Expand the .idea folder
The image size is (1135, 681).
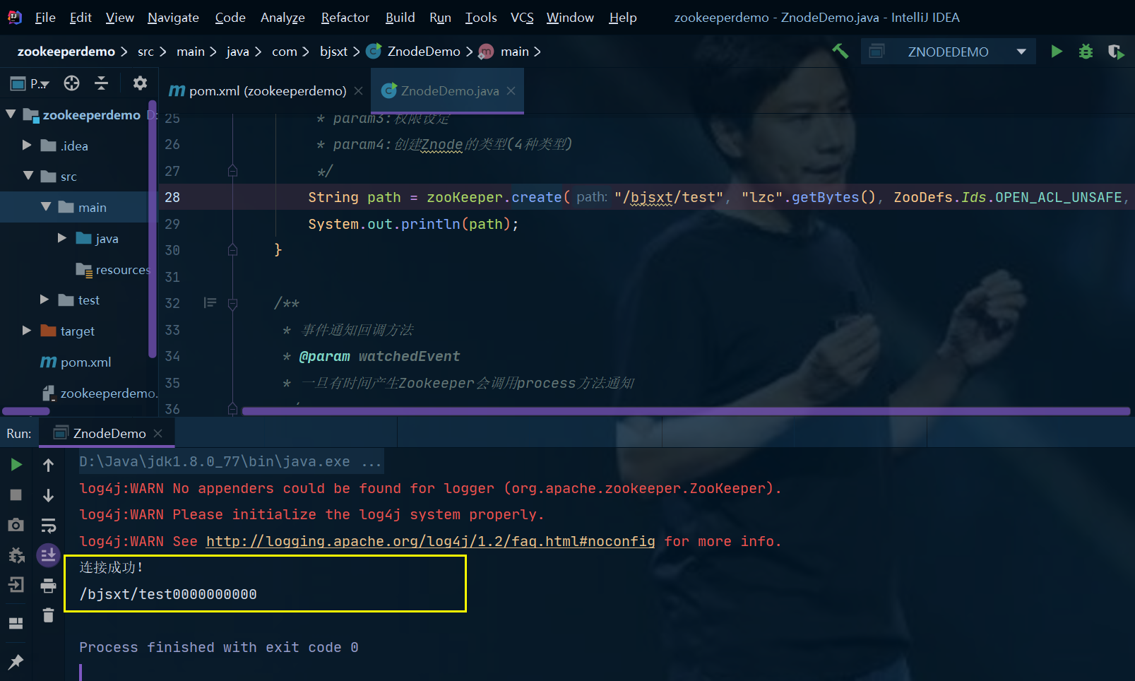pos(27,146)
